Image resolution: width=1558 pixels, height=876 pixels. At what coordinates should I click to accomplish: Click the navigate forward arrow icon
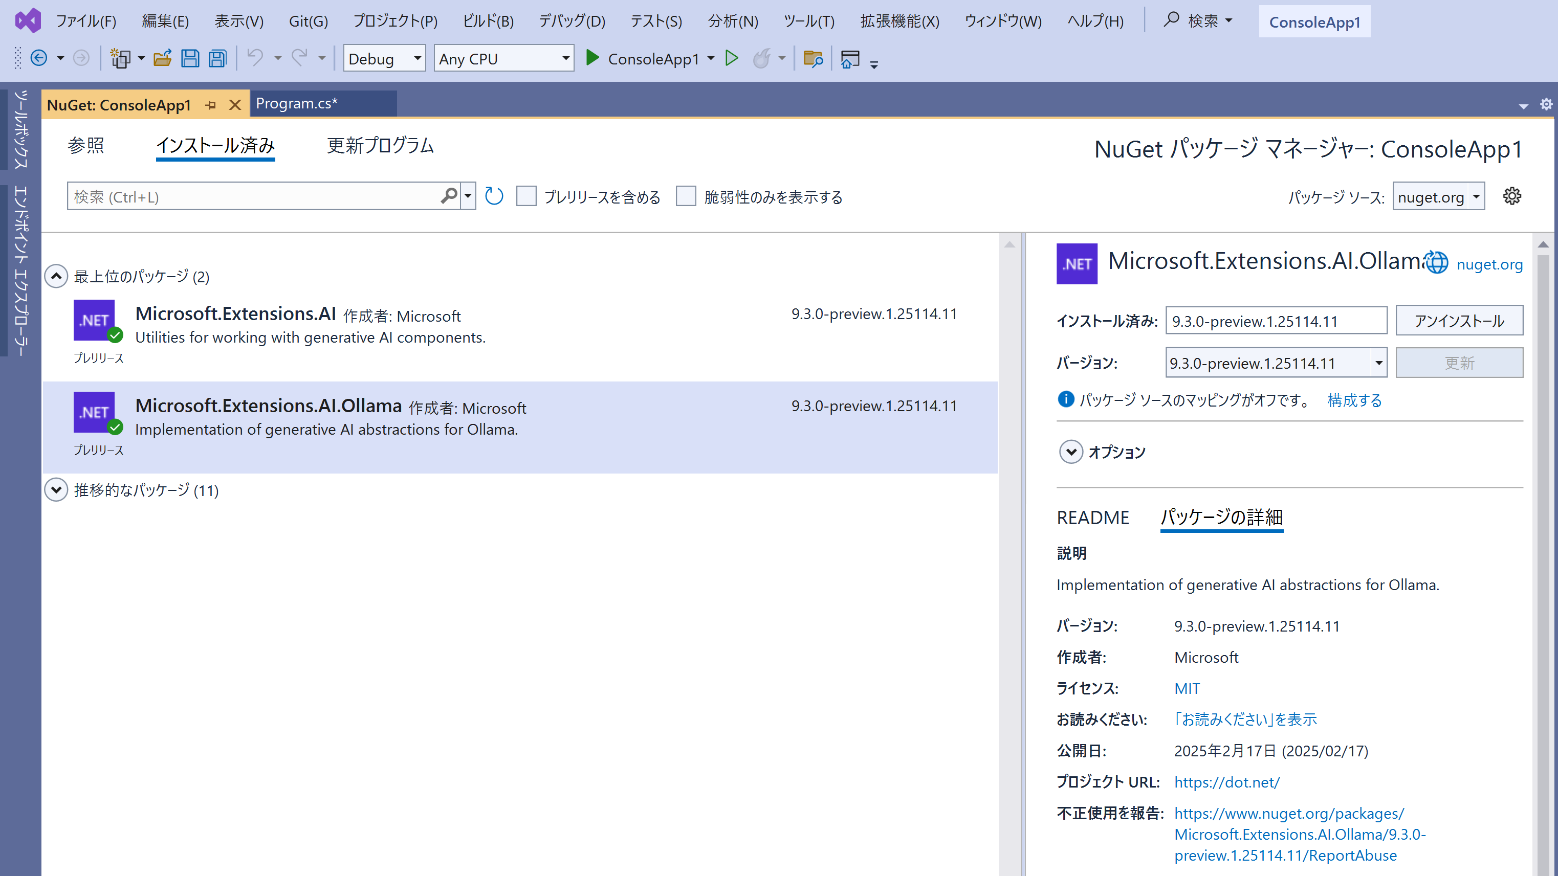[x=81, y=59]
